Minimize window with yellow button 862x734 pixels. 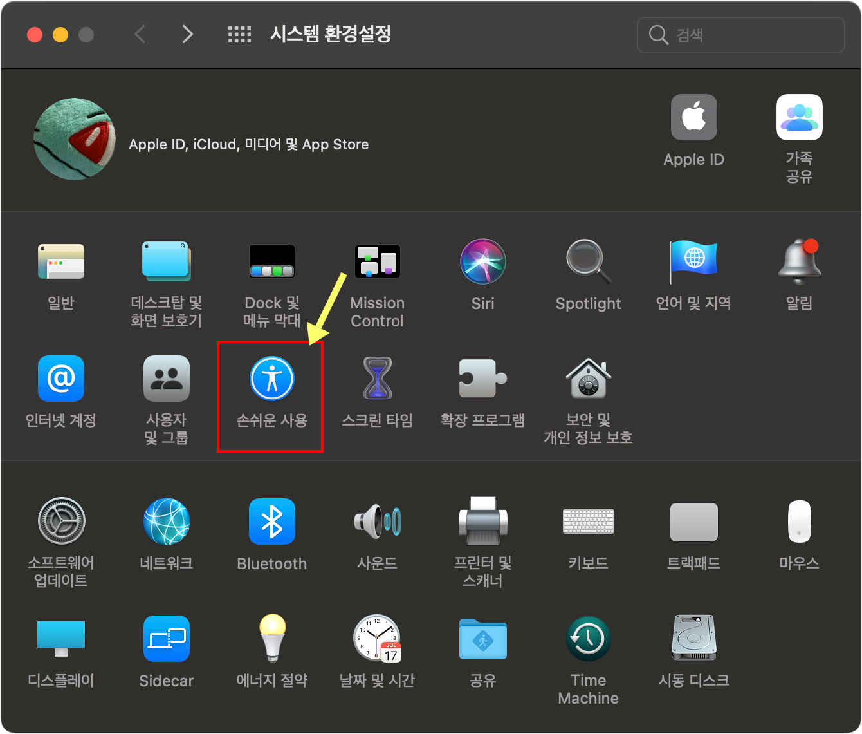pos(60,35)
